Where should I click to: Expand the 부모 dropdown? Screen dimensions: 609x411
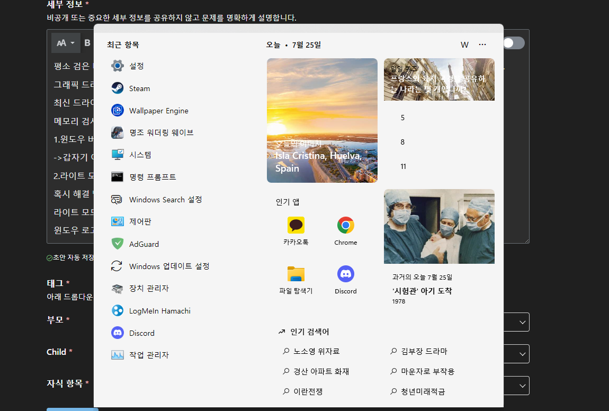(522, 322)
